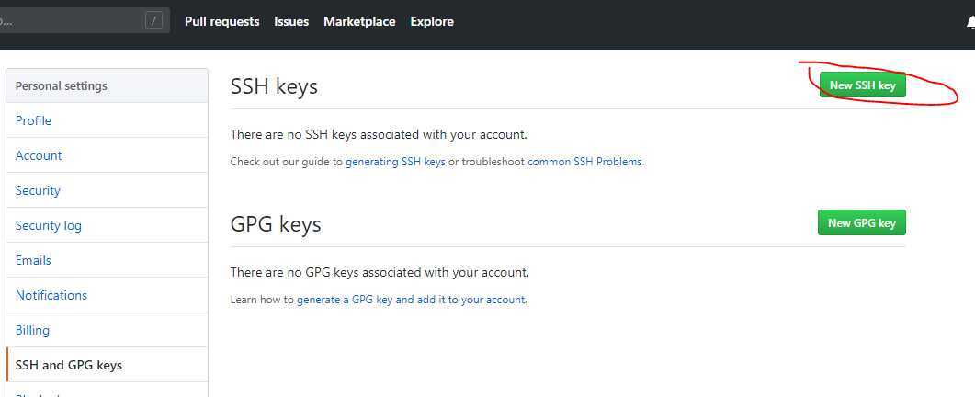975x397 pixels.
Task: Open Explore in the header
Action: [x=432, y=21]
